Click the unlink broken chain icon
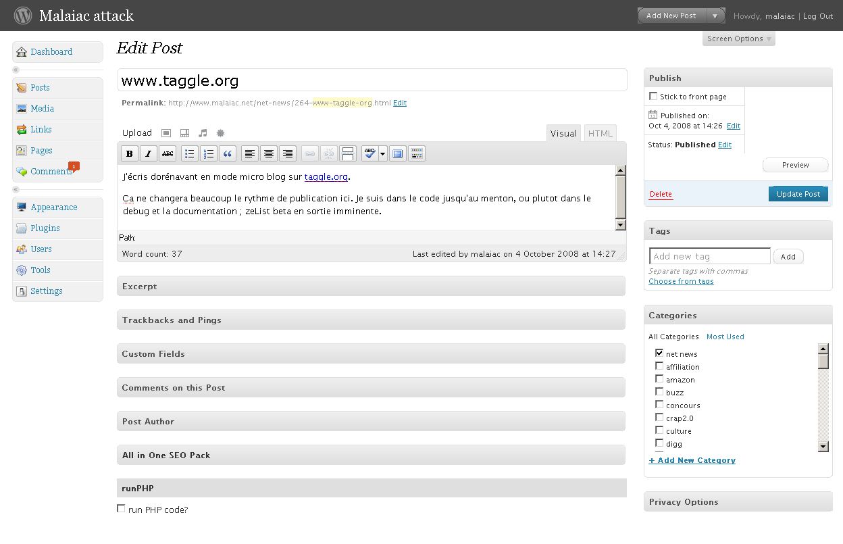This screenshot has width=843, height=544. click(328, 154)
